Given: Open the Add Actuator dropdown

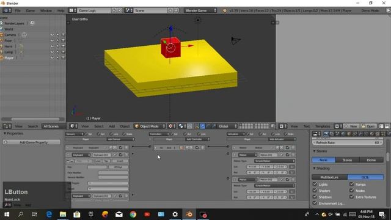Looking at the screenshot, I should pyautogui.click(x=282, y=139).
